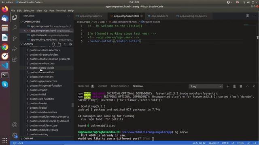259x145 pixels.
Task: Click the editor minimap
Action: tap(246, 25)
